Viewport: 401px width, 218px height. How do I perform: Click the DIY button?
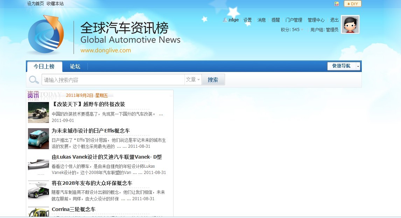click(352, 4)
